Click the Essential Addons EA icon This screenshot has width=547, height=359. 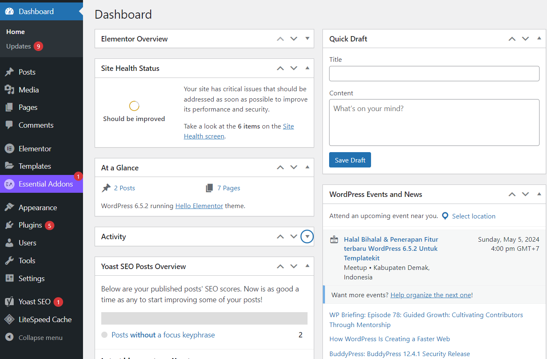(x=9, y=184)
